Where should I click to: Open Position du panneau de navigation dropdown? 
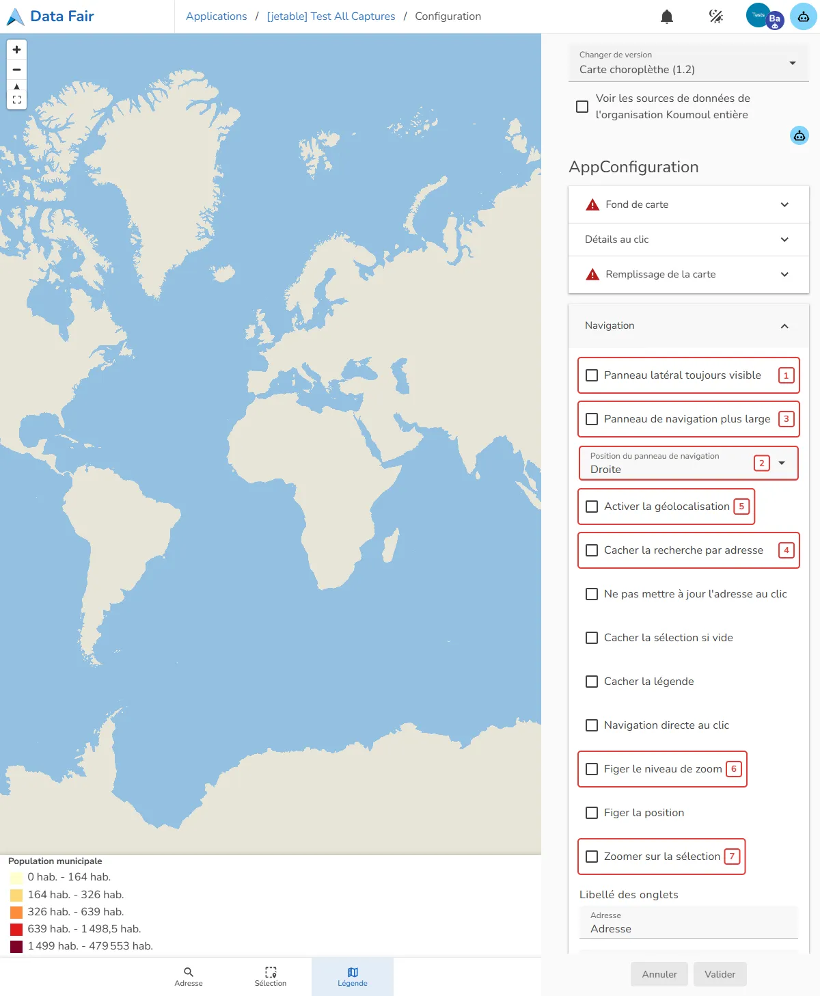point(689,463)
